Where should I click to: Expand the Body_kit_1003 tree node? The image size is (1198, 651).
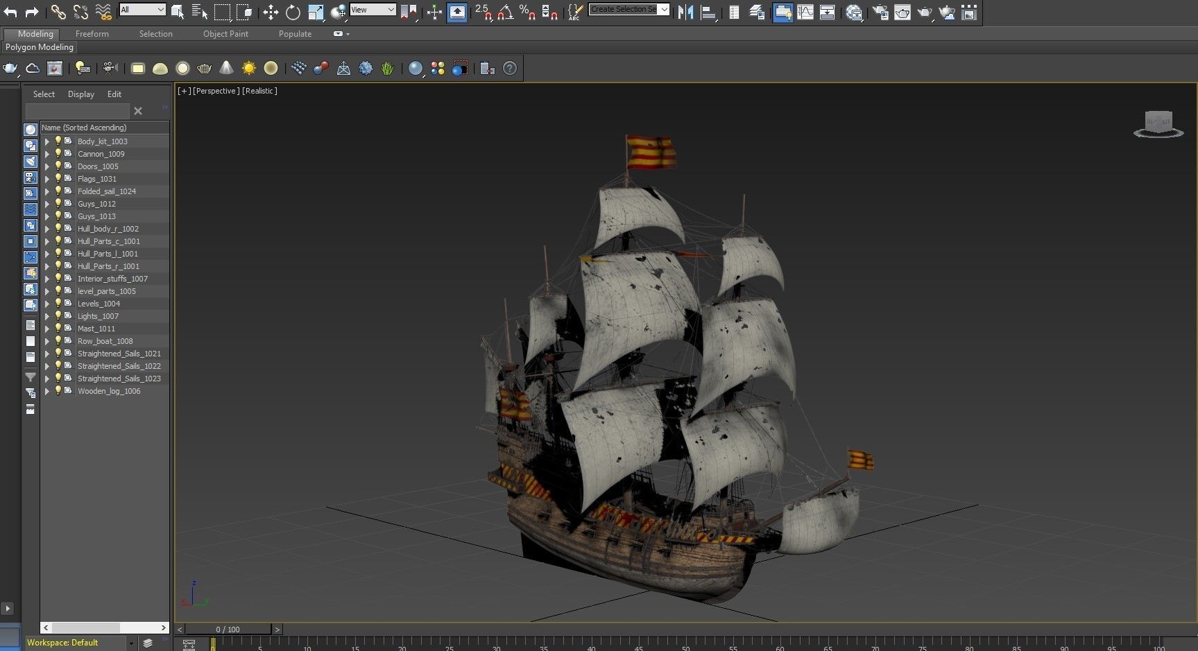pyautogui.click(x=47, y=141)
